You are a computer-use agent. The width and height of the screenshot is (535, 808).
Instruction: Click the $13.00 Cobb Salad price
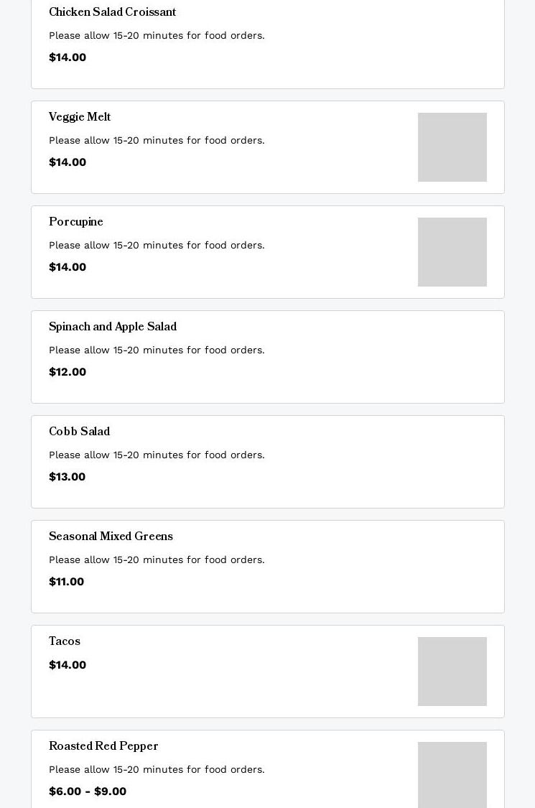pos(68,477)
